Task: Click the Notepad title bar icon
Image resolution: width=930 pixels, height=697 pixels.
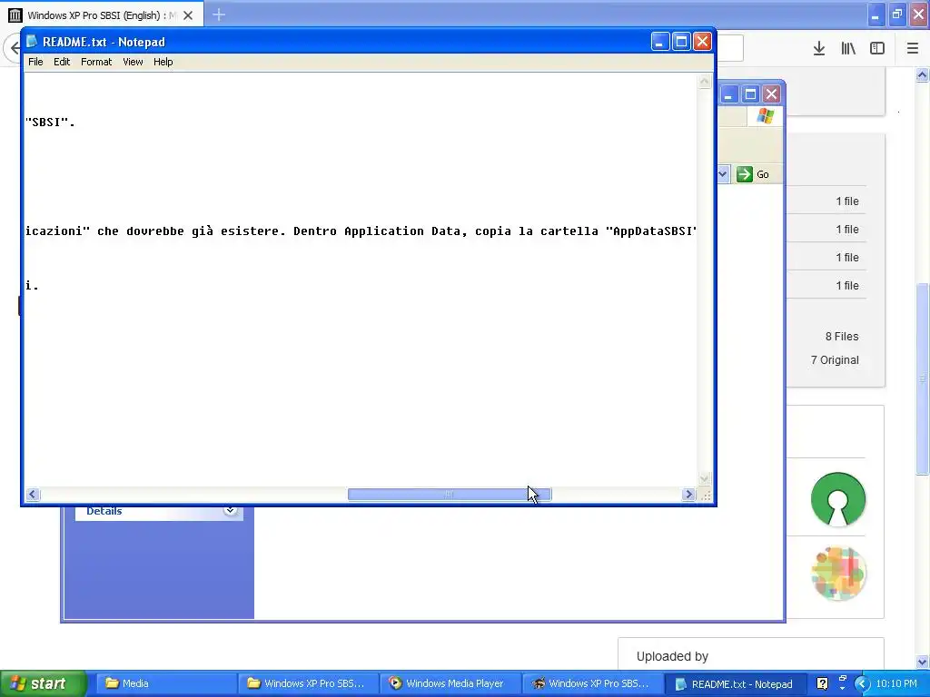Action: pyautogui.click(x=32, y=42)
